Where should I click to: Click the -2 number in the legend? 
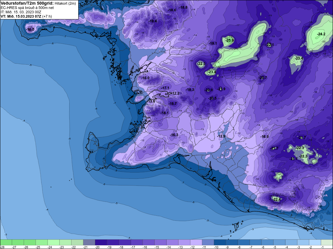[x=311, y=247]
